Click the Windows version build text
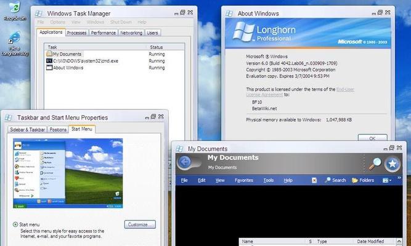411x246 pixels. (291, 63)
